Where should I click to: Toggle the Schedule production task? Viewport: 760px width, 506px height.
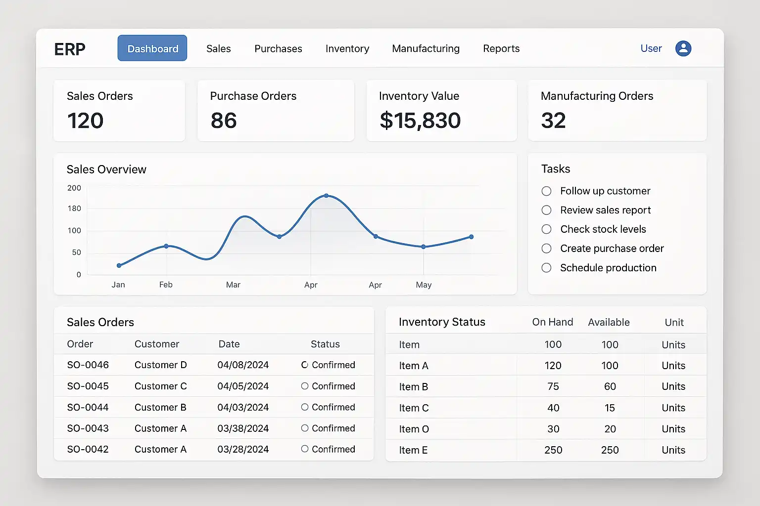pos(546,268)
